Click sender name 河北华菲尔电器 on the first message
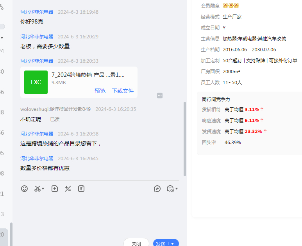 tap(37, 12)
